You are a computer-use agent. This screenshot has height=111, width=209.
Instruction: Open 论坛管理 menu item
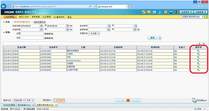click(x=47, y=17)
